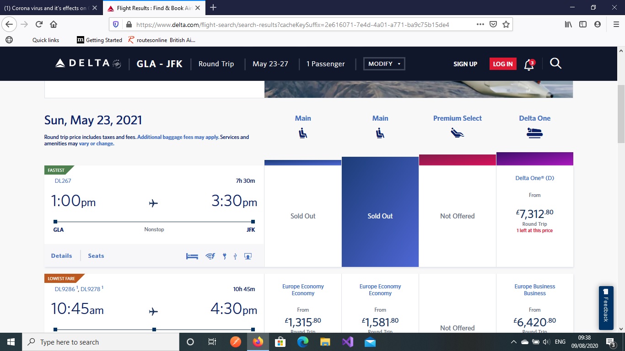Open the Firefox hamburger menu
625x351 pixels.
pyautogui.click(x=616, y=25)
